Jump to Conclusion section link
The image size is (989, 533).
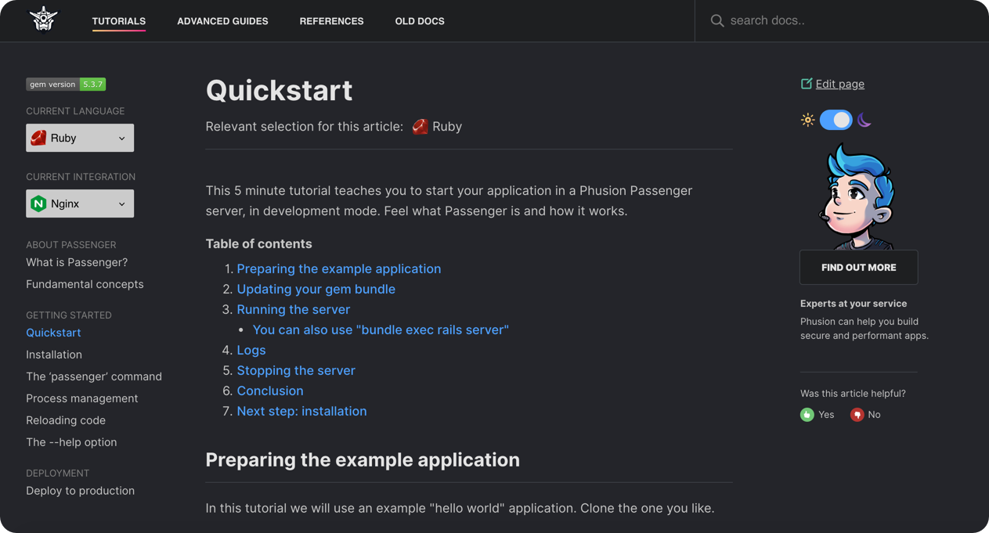click(x=270, y=391)
